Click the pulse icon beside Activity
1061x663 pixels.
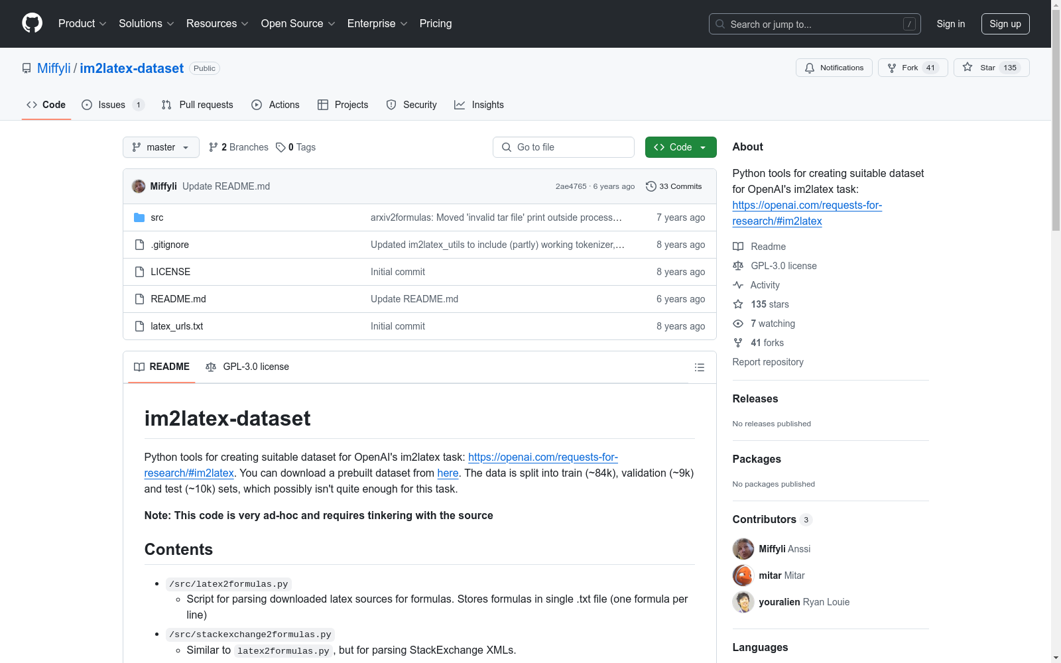(x=738, y=285)
